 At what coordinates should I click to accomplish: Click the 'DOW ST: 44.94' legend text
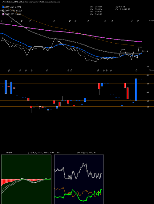(13, 7)
